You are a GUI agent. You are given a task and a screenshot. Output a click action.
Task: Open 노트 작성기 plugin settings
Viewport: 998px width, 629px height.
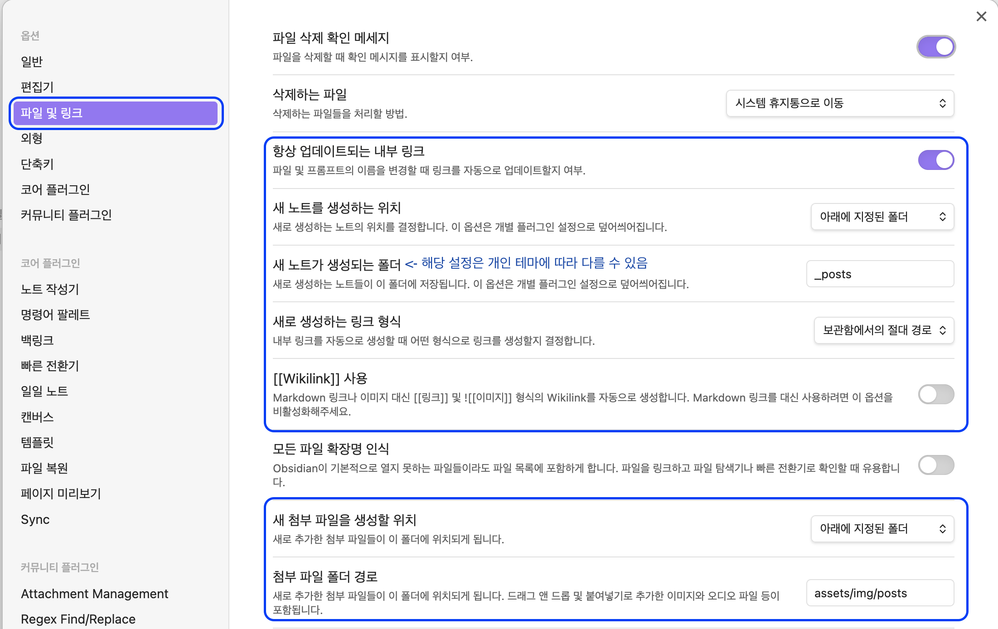click(116, 289)
